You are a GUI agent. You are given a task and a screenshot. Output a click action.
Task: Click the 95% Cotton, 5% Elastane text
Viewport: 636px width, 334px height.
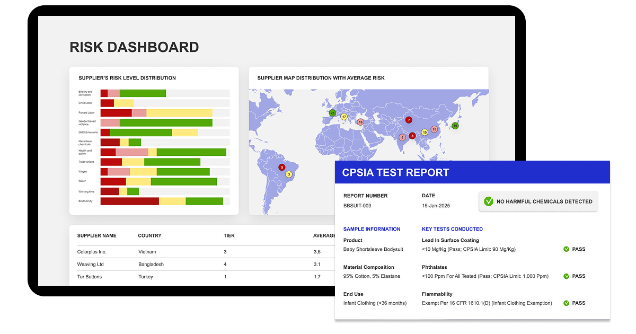[x=372, y=276]
